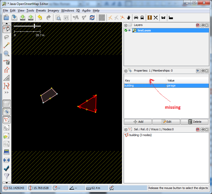Screen dimensions: 212x194
Task: Toggle the Layers panel button in sidebar
Action: (7, 104)
